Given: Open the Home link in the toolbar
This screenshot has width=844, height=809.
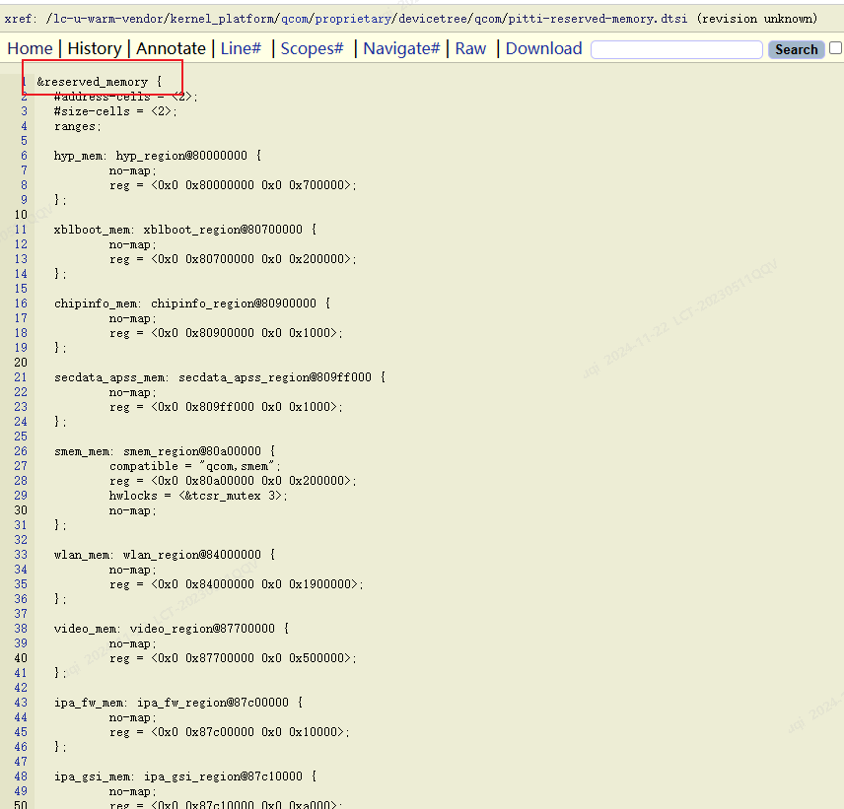Looking at the screenshot, I should 30,48.
